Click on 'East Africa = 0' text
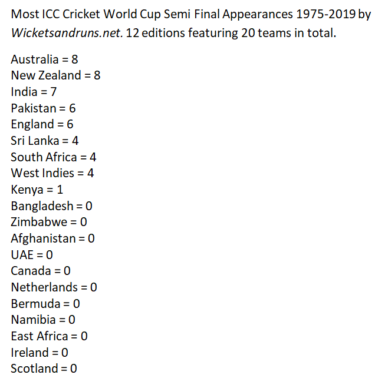375x378 pixels. 50,336
